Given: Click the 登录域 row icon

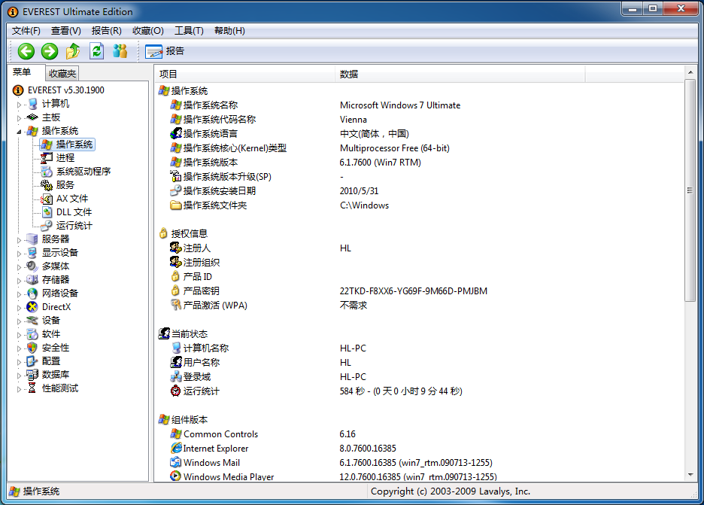Looking at the screenshot, I should pos(176,376).
